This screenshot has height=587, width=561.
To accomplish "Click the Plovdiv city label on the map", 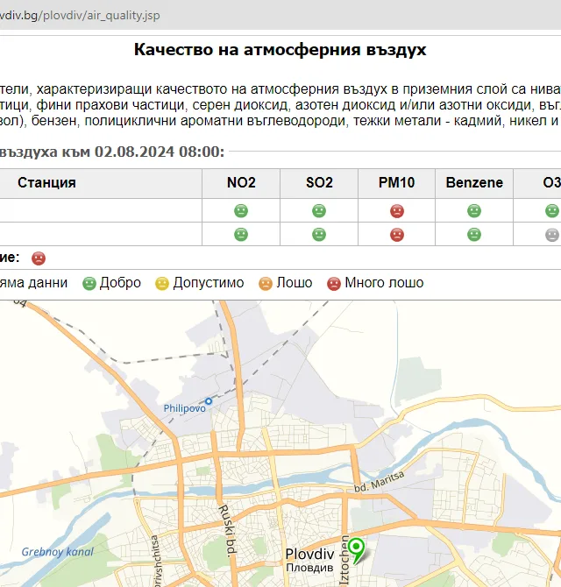I will point(309,555).
